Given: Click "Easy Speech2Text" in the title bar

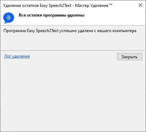Looking at the screenshot, I should pyautogui.click(x=56, y=6).
